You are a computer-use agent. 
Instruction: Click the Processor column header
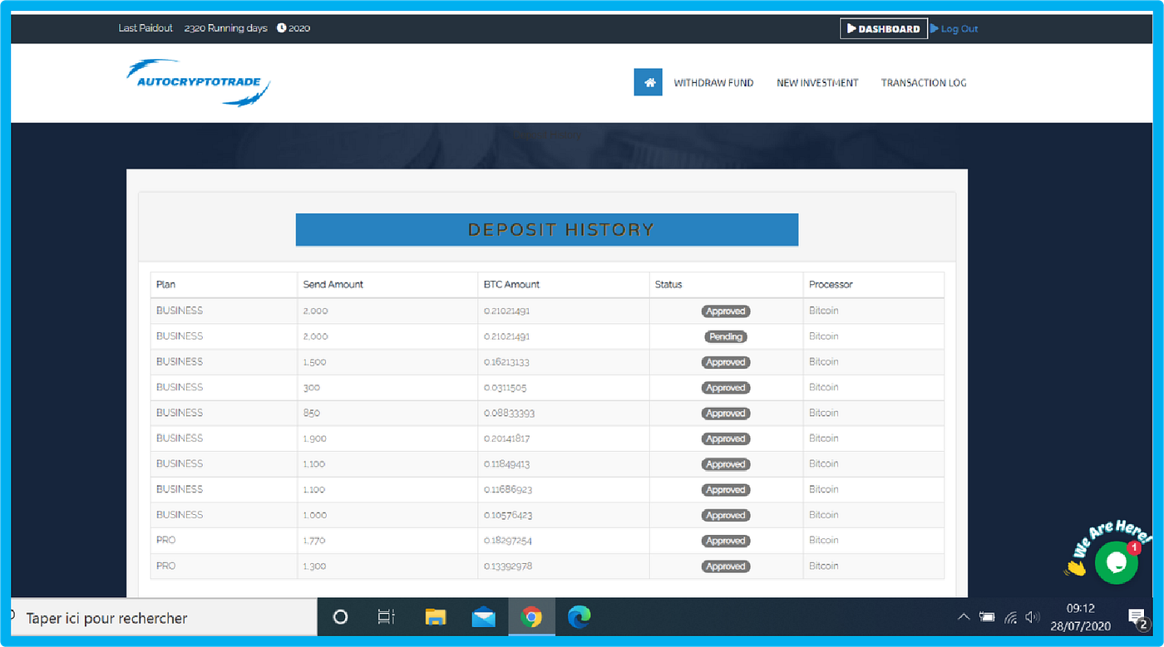(831, 284)
